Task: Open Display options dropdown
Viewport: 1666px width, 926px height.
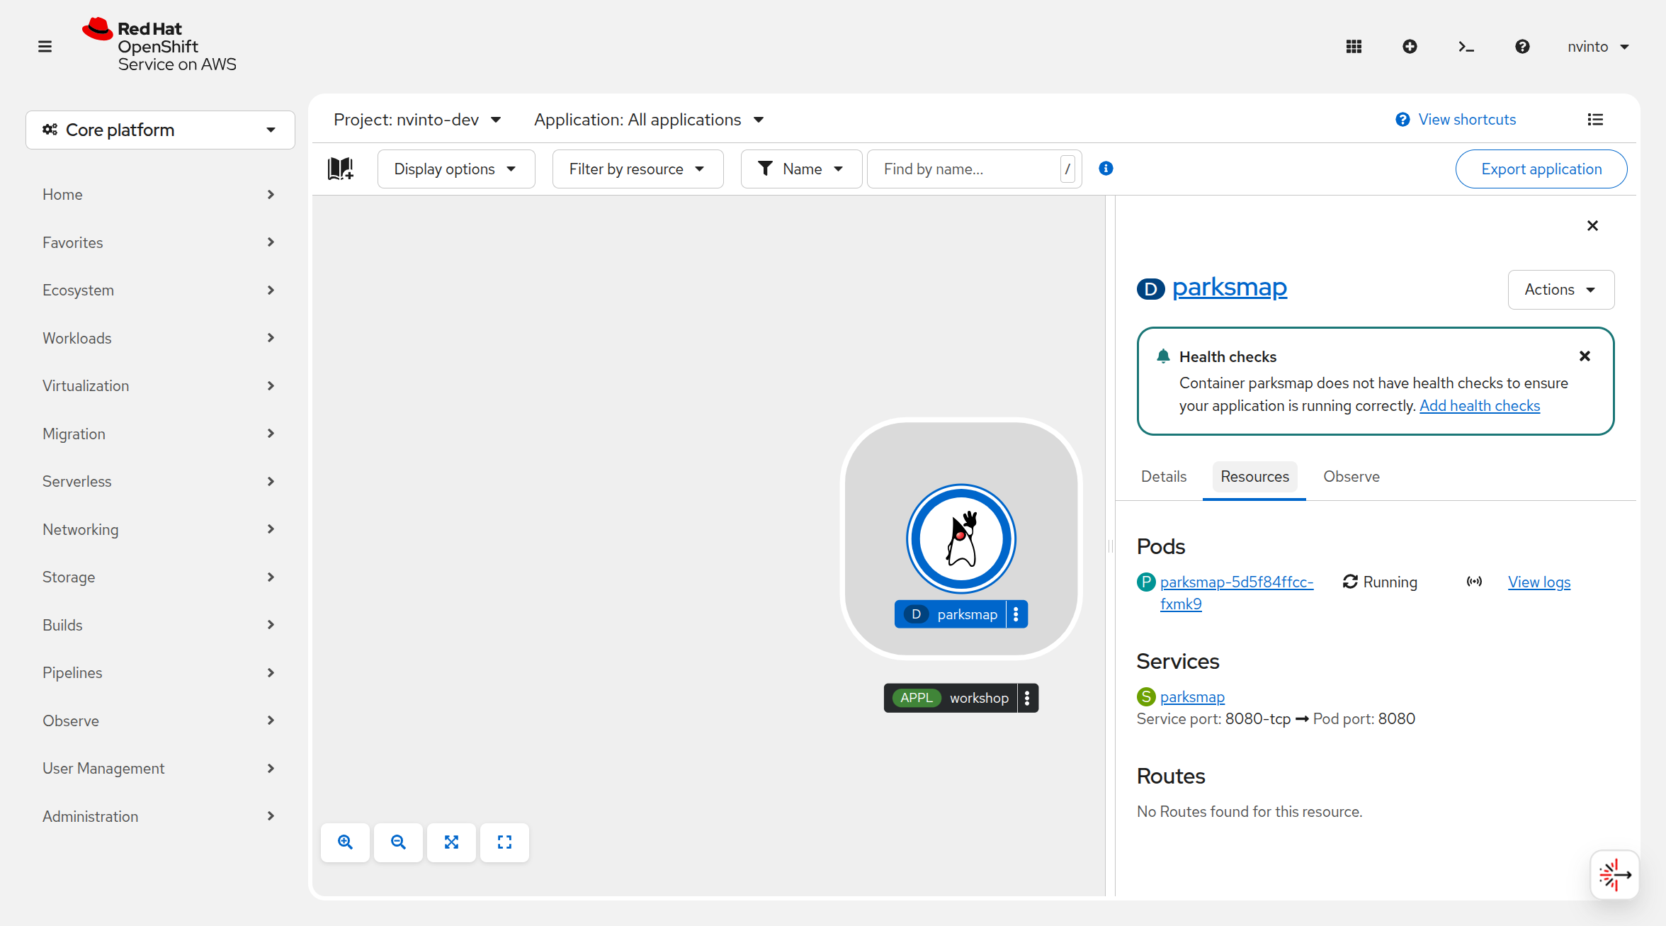Action: tap(456, 169)
